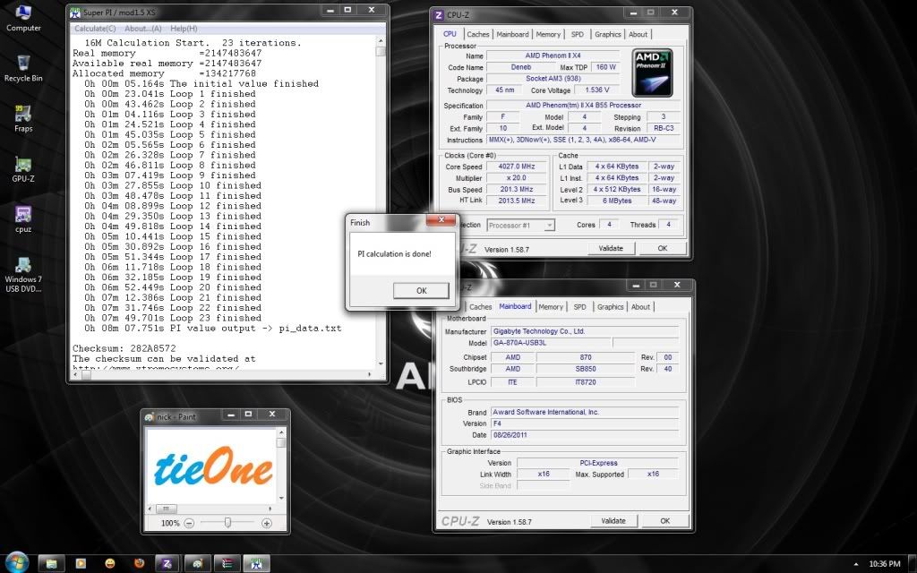Switch to Mainboard tab in upper CPU-Z
The width and height of the screenshot is (917, 573).
(x=512, y=35)
